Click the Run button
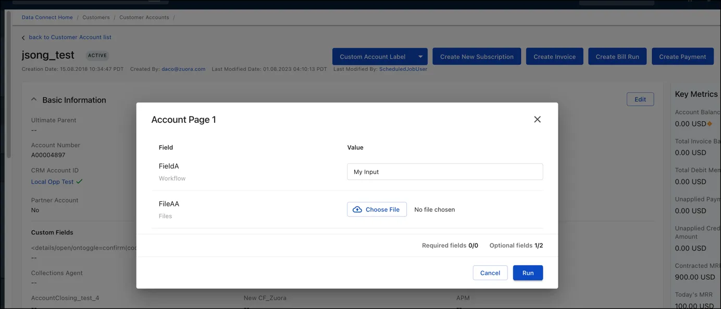This screenshot has height=309, width=721. (x=528, y=273)
